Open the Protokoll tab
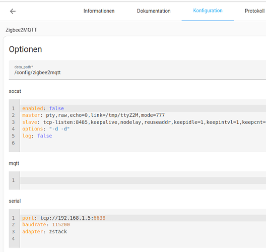266x252 pixels. [254, 11]
